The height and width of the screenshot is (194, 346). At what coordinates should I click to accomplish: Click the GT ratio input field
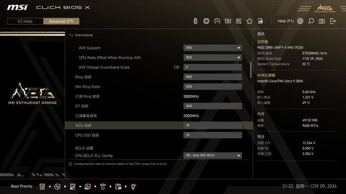click(x=212, y=106)
